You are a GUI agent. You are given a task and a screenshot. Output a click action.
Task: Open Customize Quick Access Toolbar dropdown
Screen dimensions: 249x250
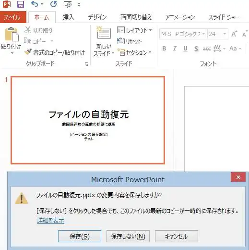click(79, 5)
